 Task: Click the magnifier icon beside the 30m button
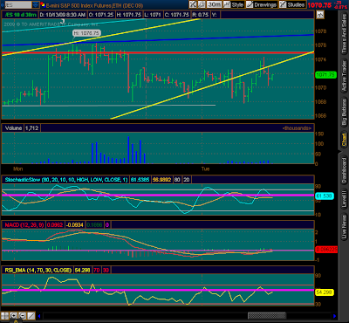202,4
